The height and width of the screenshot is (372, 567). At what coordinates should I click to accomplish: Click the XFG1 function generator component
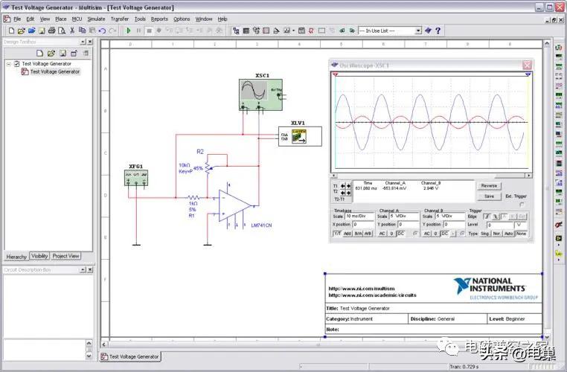point(135,177)
